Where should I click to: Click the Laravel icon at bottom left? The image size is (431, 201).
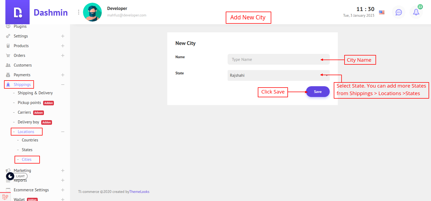[5, 197]
